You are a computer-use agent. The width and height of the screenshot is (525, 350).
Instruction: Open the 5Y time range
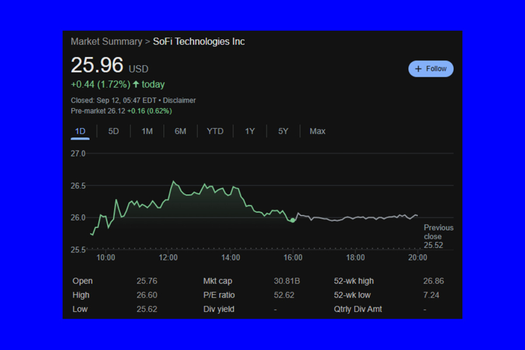pyautogui.click(x=283, y=131)
